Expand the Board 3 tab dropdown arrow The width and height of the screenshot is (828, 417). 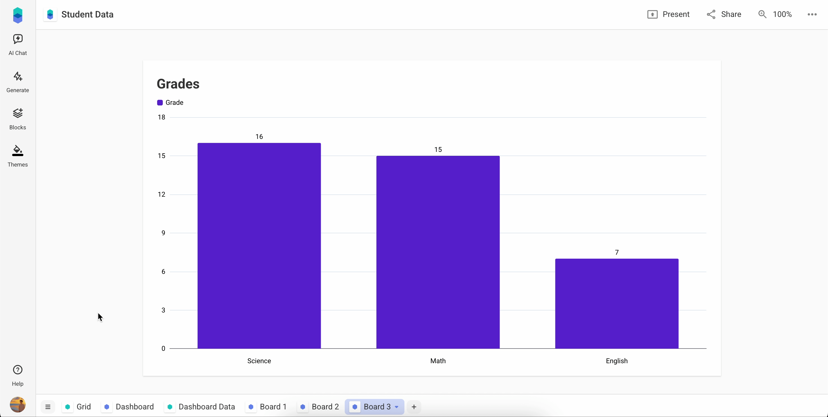point(397,407)
